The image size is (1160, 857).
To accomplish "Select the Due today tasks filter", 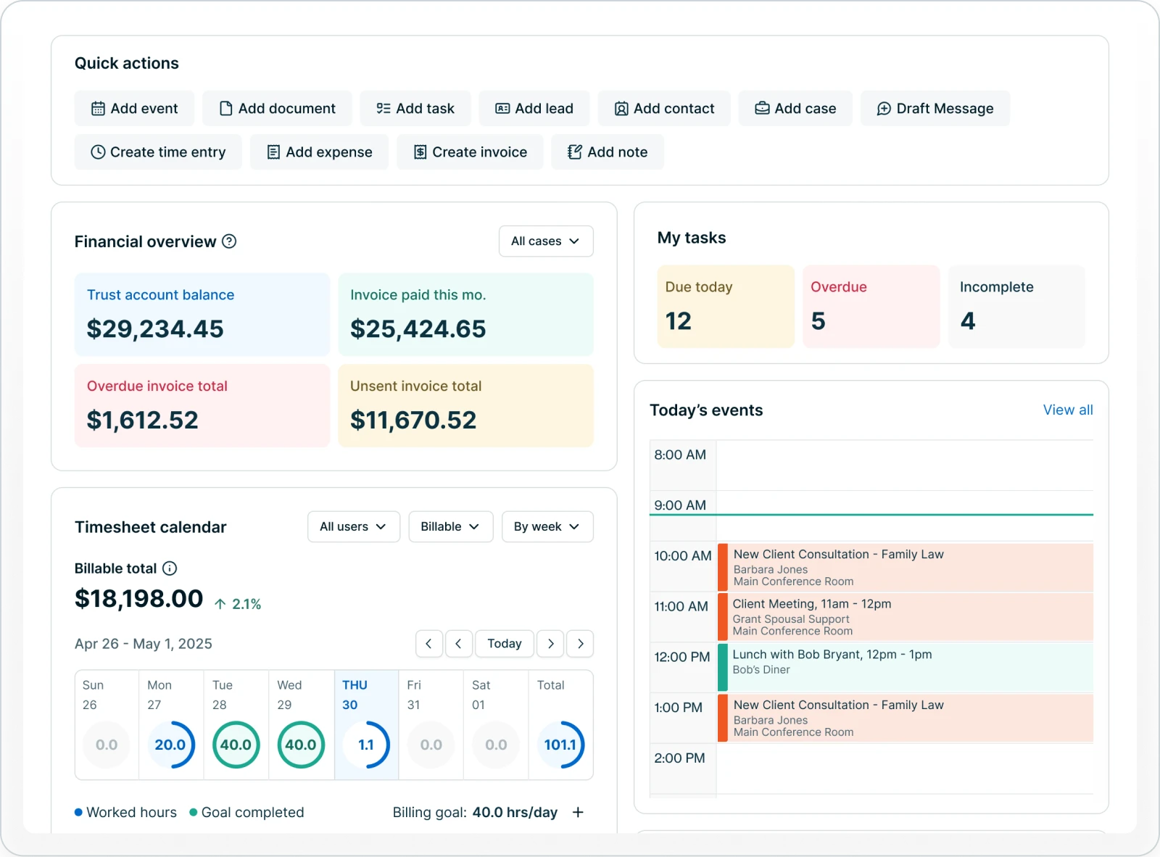I will (725, 306).
